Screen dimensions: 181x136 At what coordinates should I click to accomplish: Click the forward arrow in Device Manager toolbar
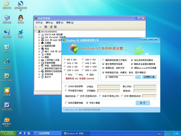coord(40,27)
